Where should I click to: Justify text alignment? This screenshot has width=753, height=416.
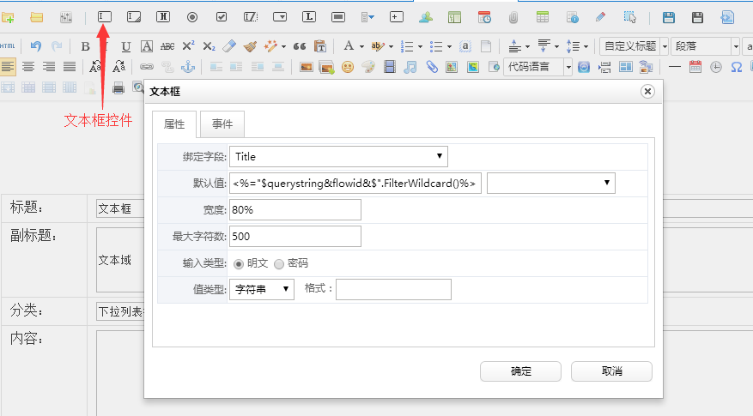click(70, 67)
